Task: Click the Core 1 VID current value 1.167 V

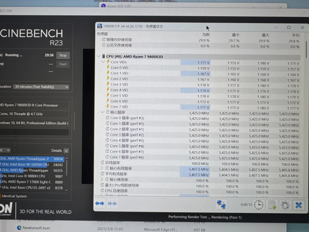Action: pyautogui.click(x=203, y=74)
